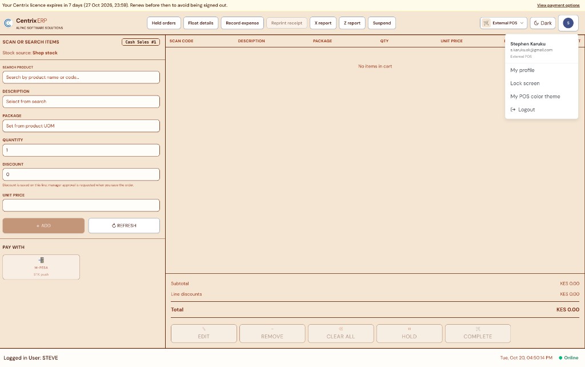Click the Refresh button
The image size is (585, 367).
point(124,225)
